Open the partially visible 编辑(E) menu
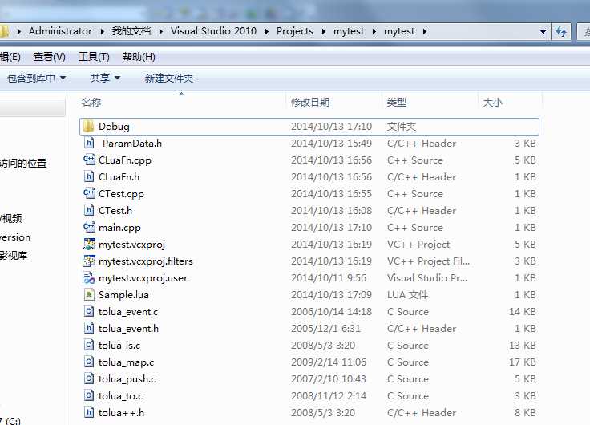590x425 pixels. [x=10, y=57]
